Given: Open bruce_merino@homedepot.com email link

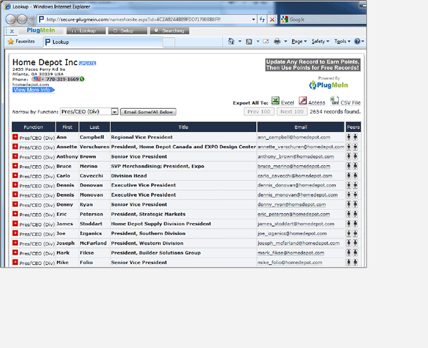Looking at the screenshot, I should pos(294,166).
